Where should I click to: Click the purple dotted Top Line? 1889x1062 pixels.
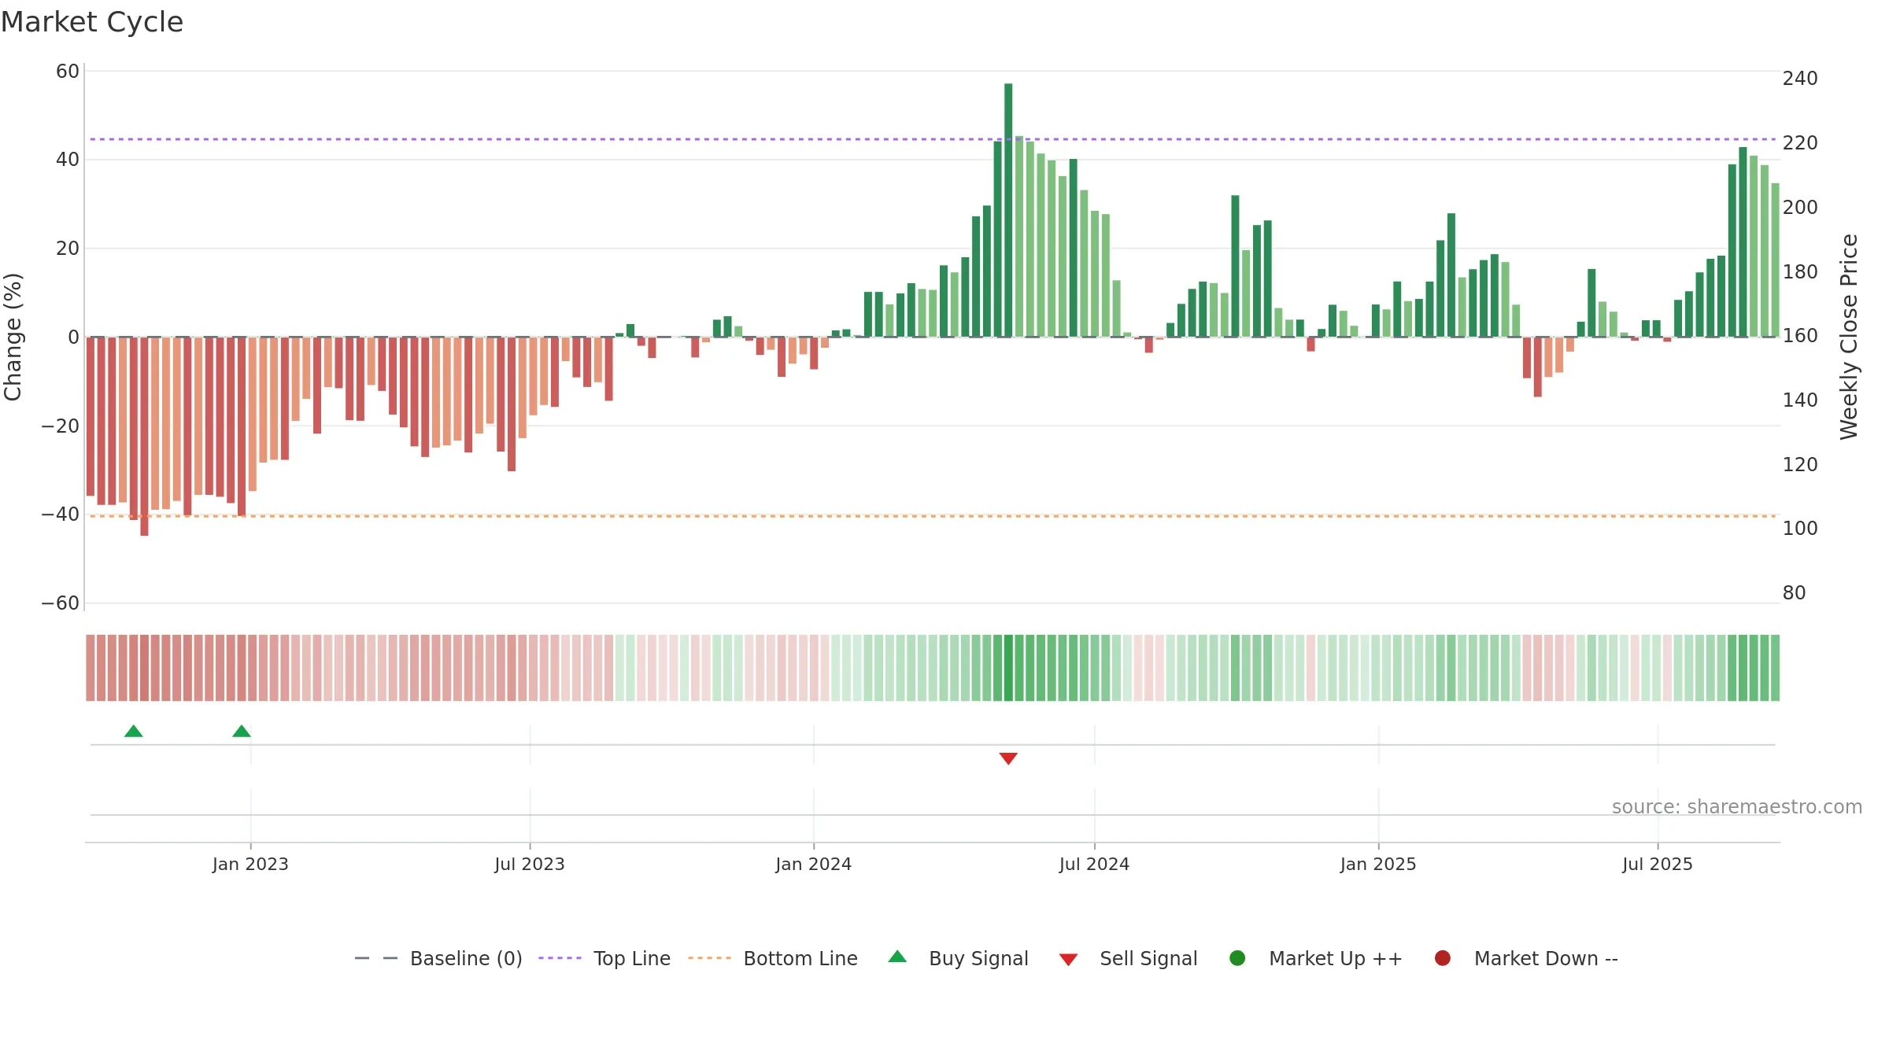pyautogui.click(x=933, y=139)
